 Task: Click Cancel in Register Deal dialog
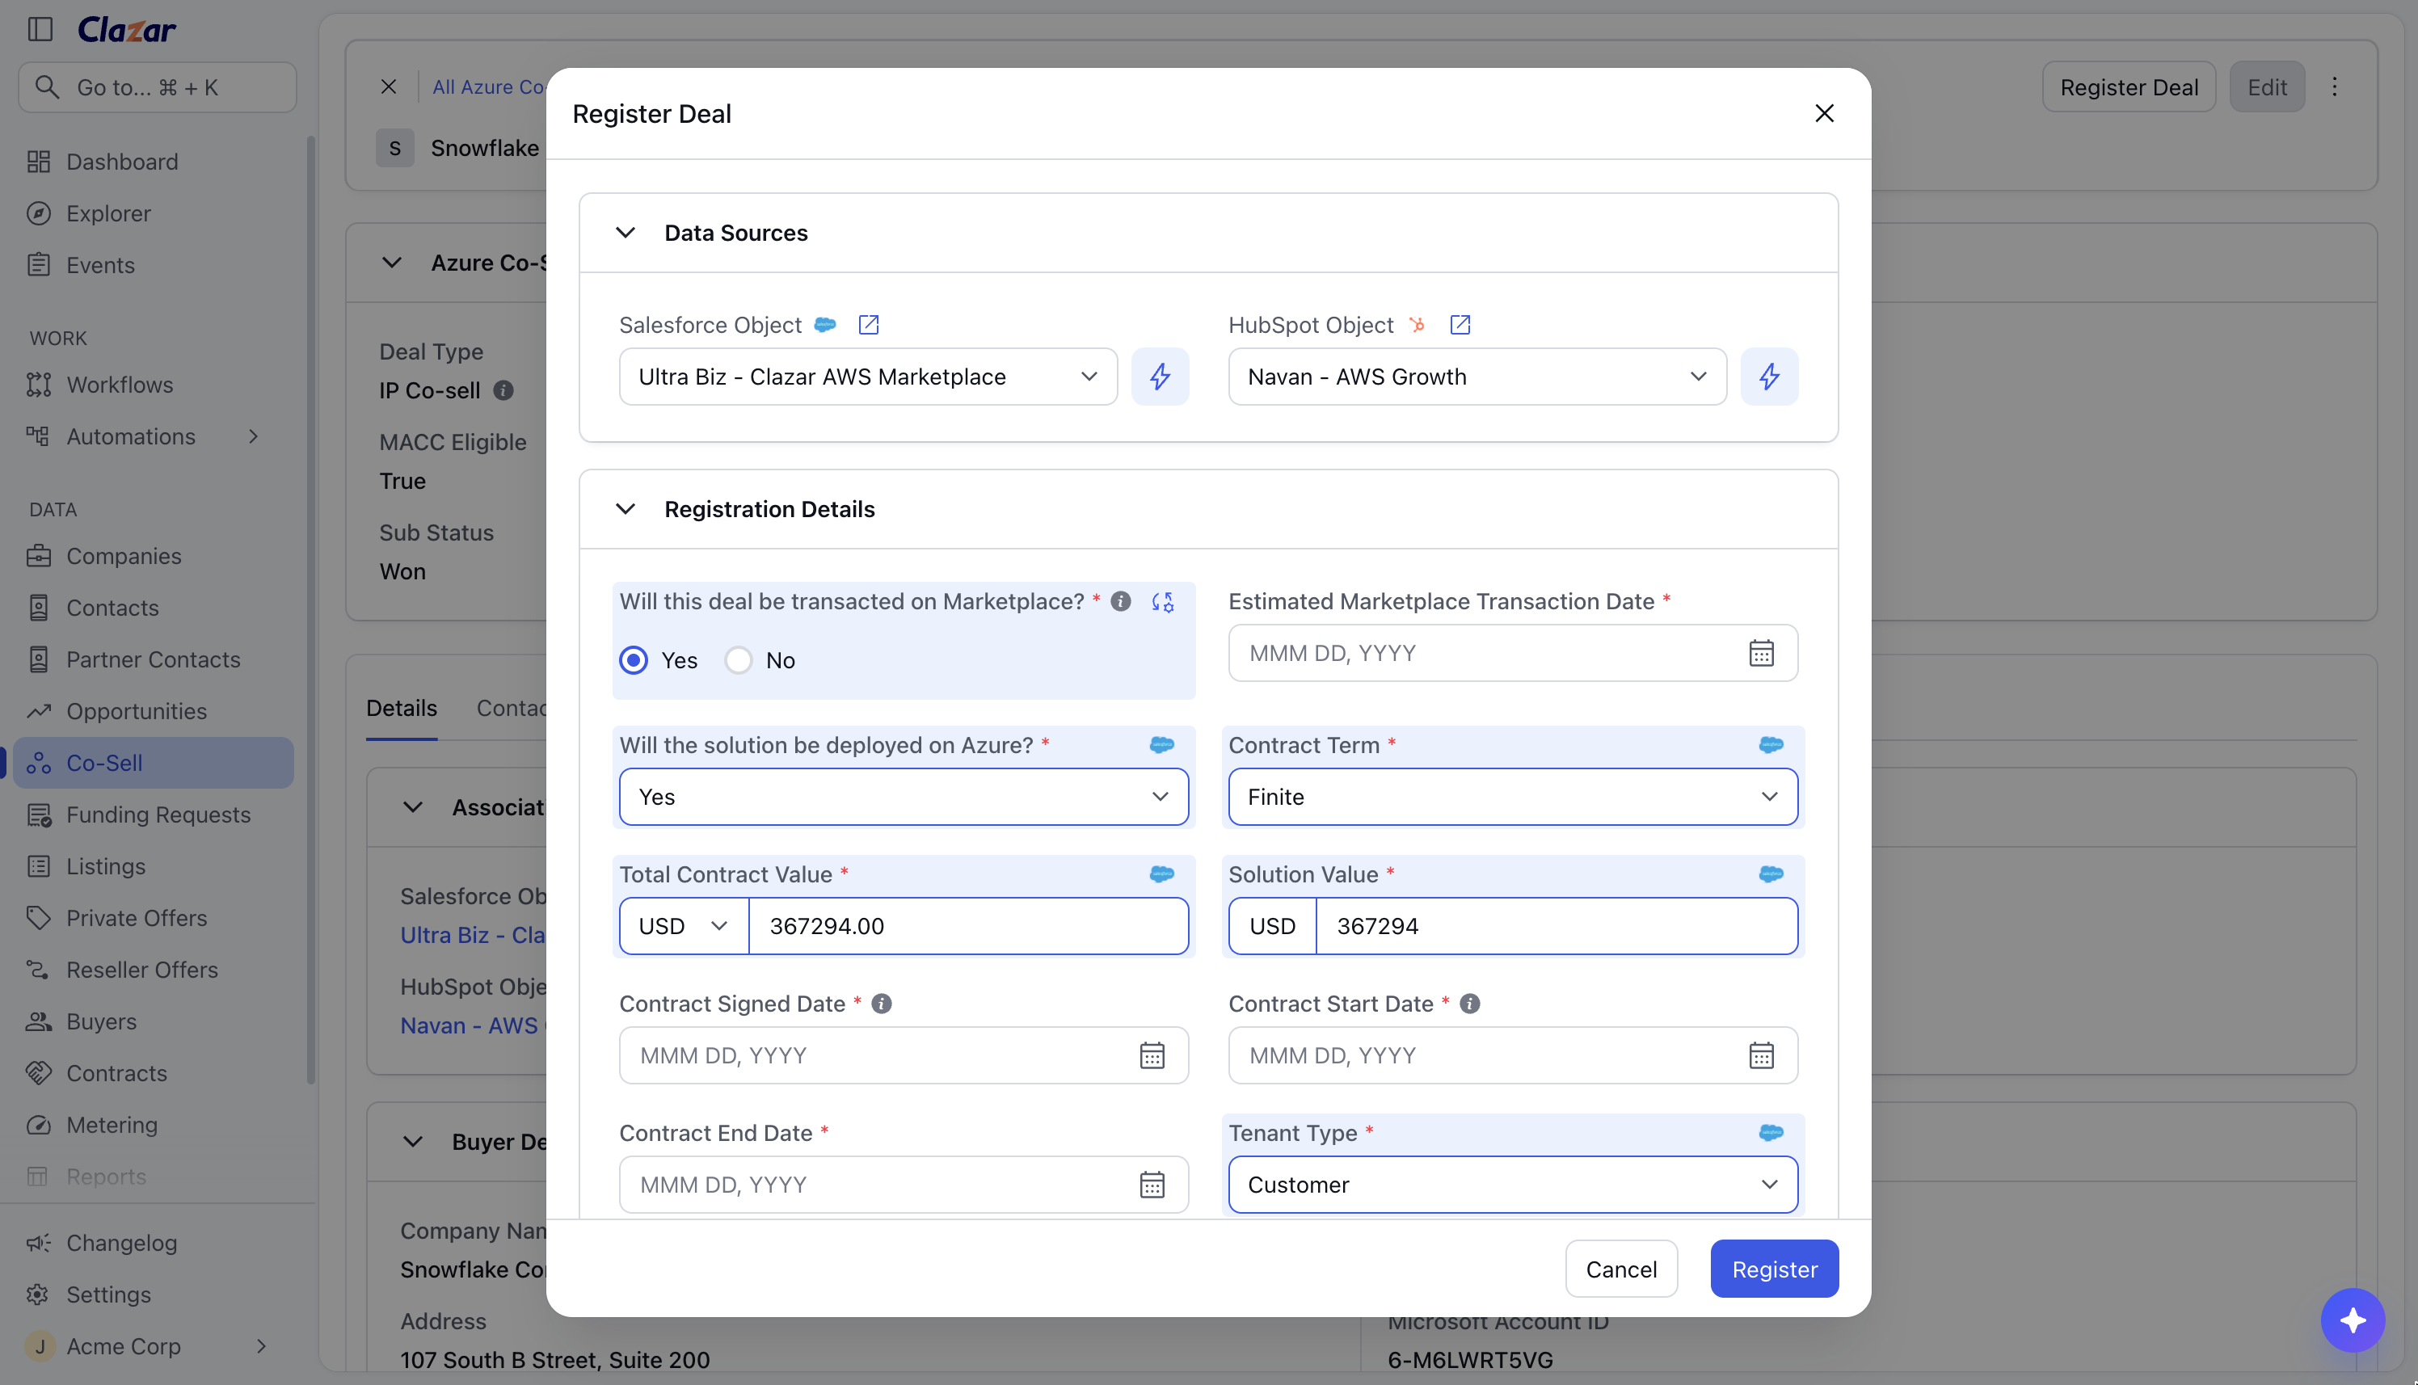tap(1621, 1269)
